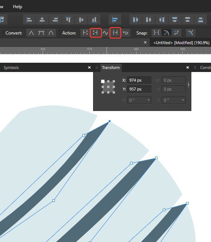
Task: Select the tip node of the middle stripe
Action: click(156, 158)
